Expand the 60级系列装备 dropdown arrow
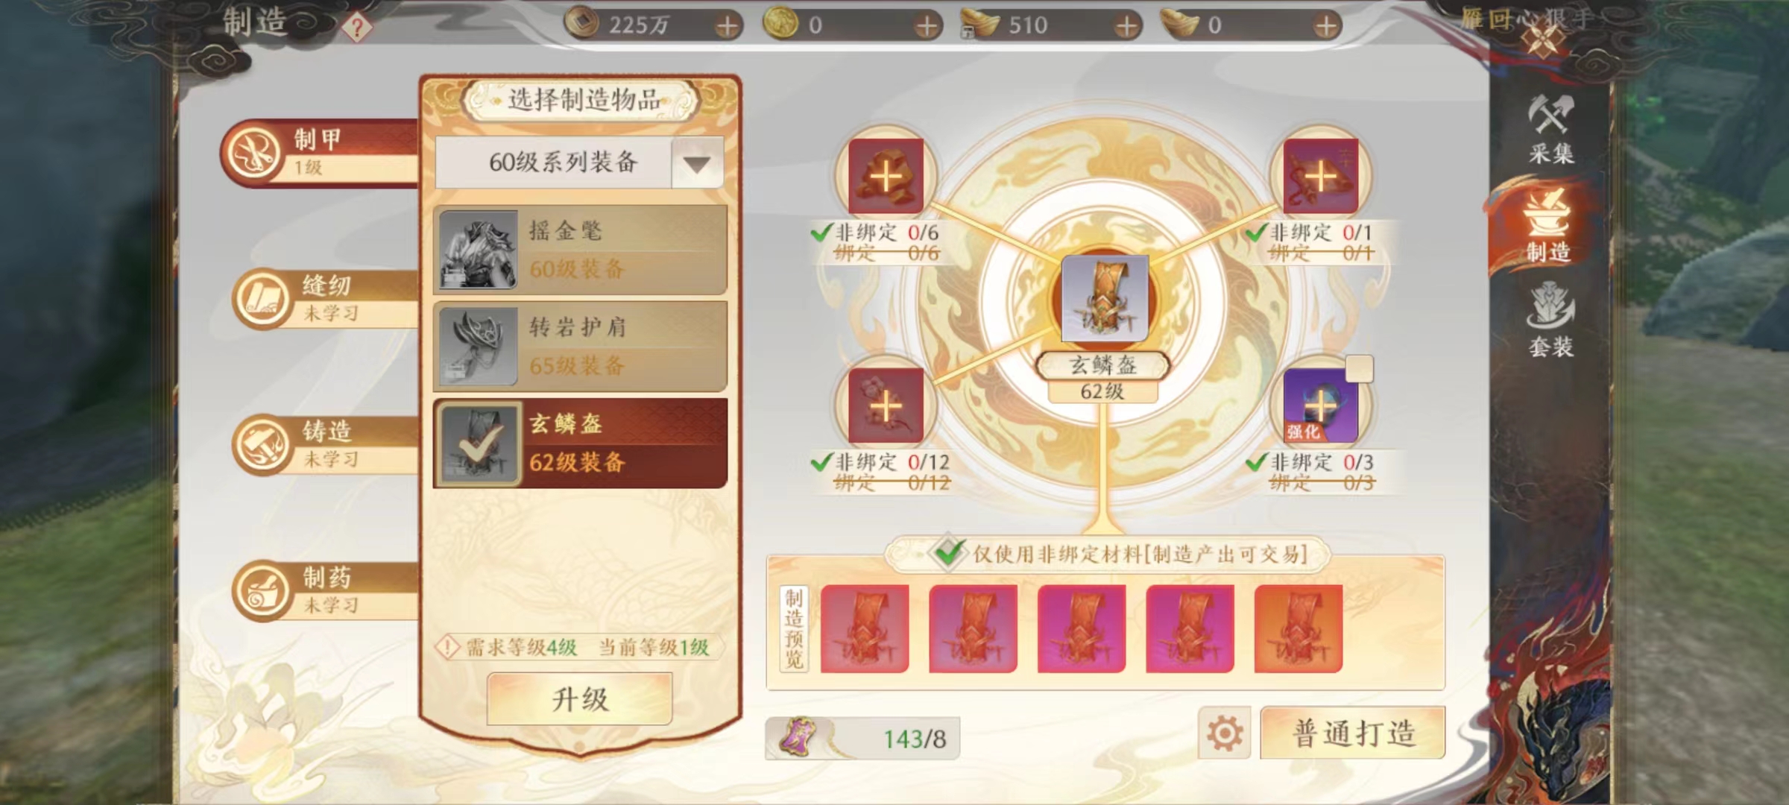Screen dimensions: 1789x805 [x=697, y=163]
